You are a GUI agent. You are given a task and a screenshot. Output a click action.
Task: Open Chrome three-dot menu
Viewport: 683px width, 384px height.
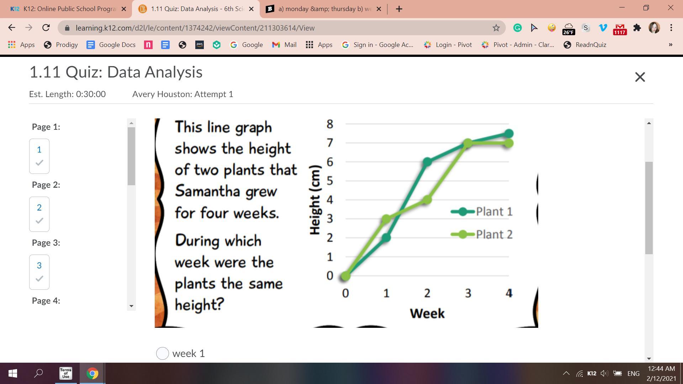(671, 28)
